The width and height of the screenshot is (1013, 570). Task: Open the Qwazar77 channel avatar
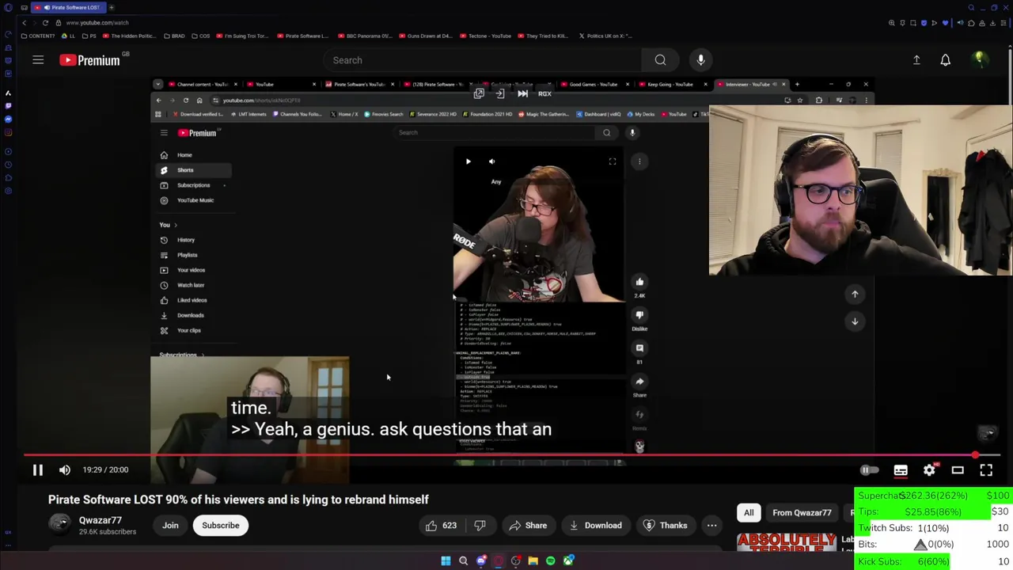click(59, 525)
